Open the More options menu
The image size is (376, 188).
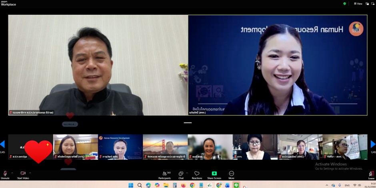tap(232, 175)
